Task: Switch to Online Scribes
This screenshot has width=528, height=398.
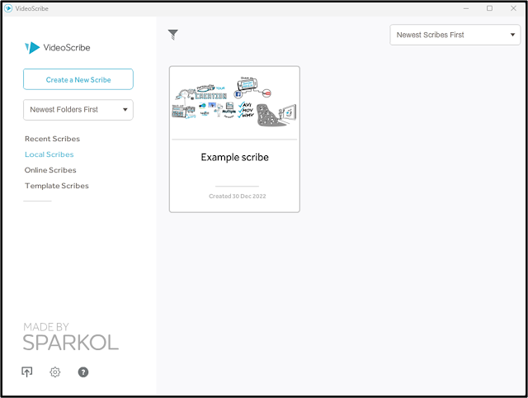Action: click(50, 170)
